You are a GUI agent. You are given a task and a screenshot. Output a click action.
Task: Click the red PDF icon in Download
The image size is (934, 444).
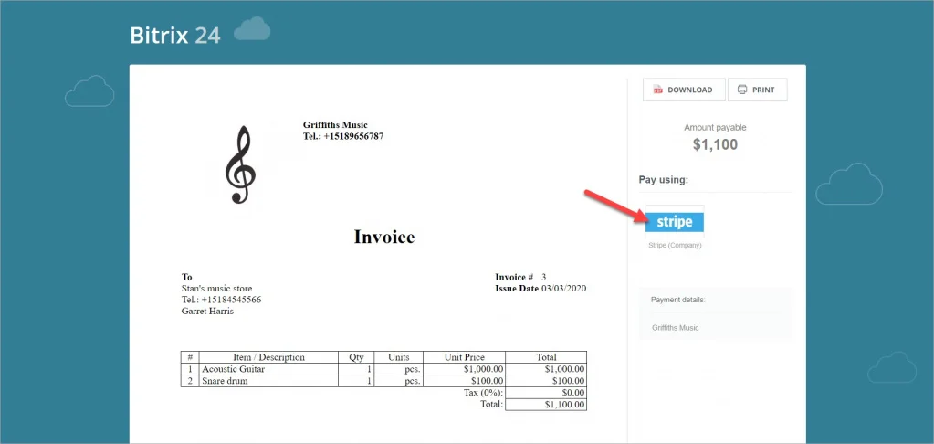pos(657,90)
